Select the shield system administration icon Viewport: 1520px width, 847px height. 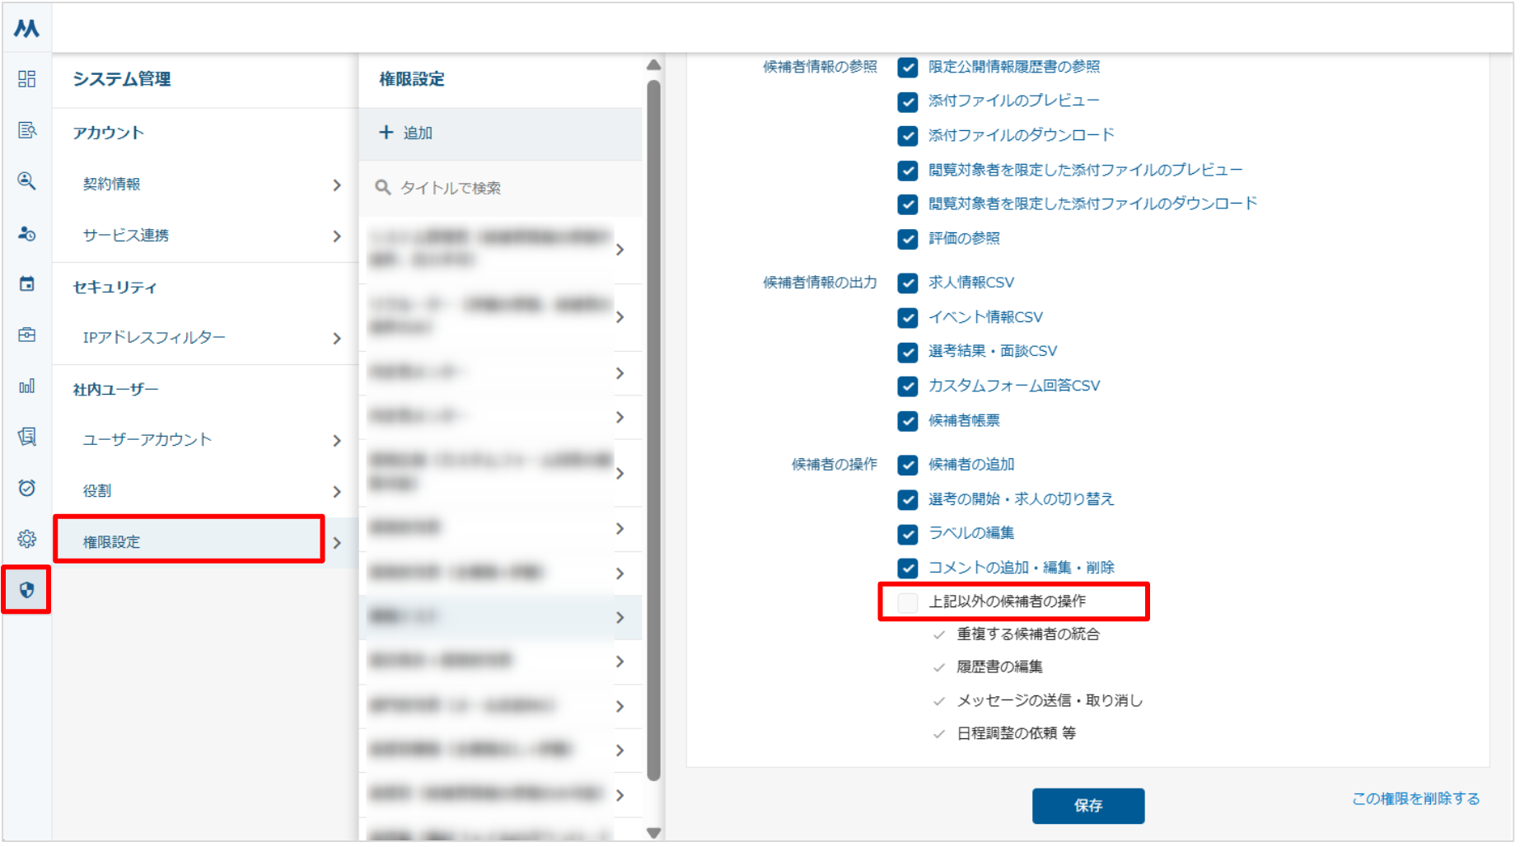[26, 590]
